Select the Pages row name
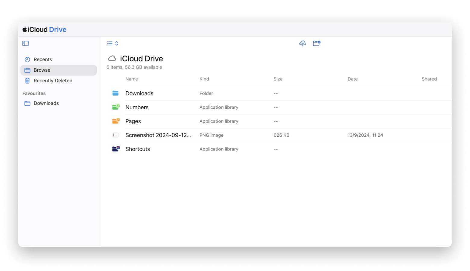470x271 pixels. [x=133, y=121]
